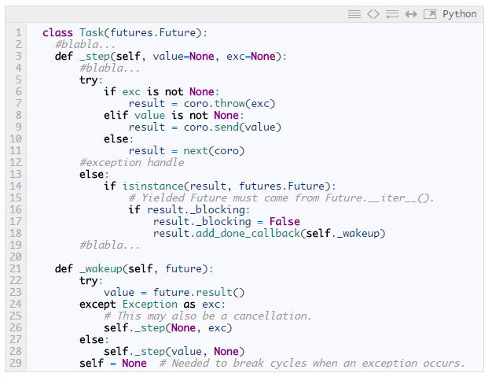Click line 'if isinstance(result, futures.Future):'

tap(220, 186)
